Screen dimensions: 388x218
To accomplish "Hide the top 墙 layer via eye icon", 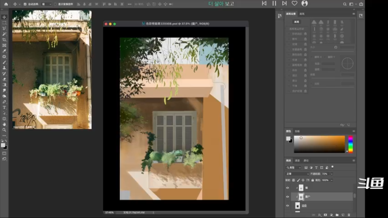I will [x=288, y=188].
